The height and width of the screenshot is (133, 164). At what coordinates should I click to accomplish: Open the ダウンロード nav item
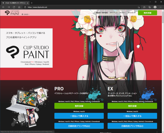pos(132,13)
